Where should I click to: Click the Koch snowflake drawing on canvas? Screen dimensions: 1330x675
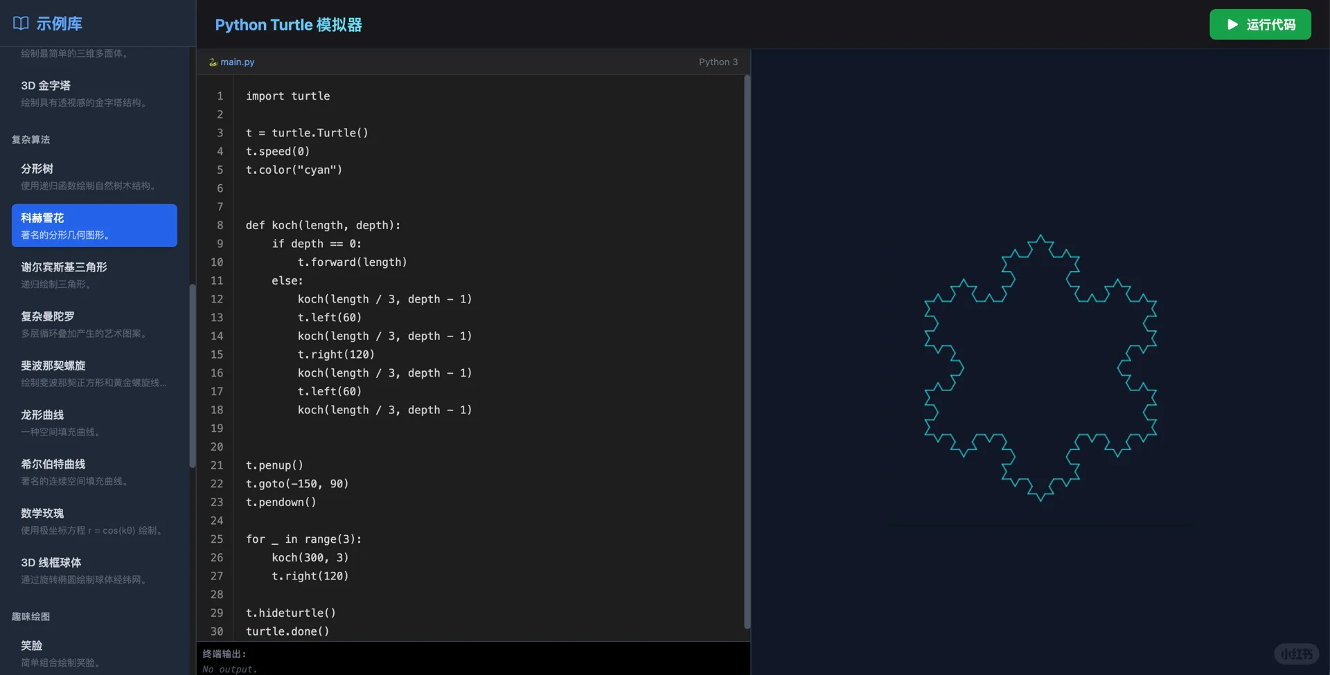click(x=1039, y=367)
